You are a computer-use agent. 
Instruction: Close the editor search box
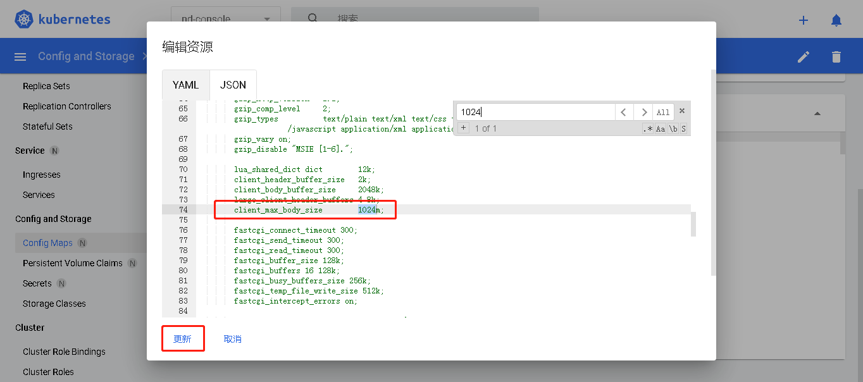(682, 111)
